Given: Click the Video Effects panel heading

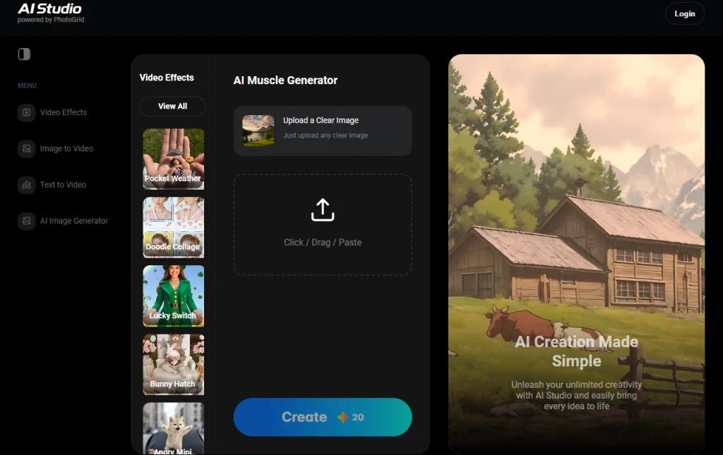Looking at the screenshot, I should (x=167, y=78).
